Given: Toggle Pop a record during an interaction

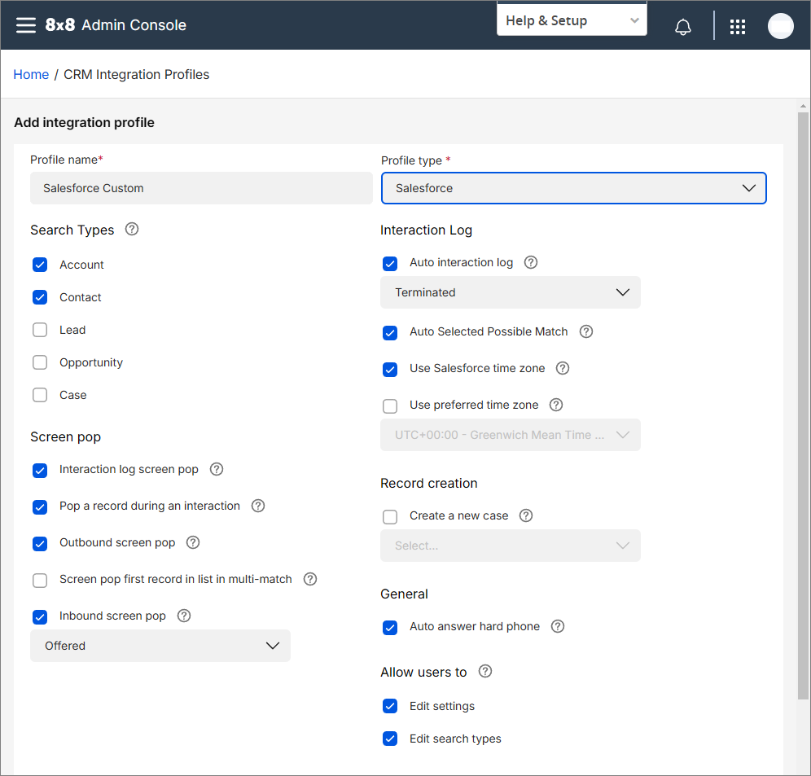Looking at the screenshot, I should [40, 507].
